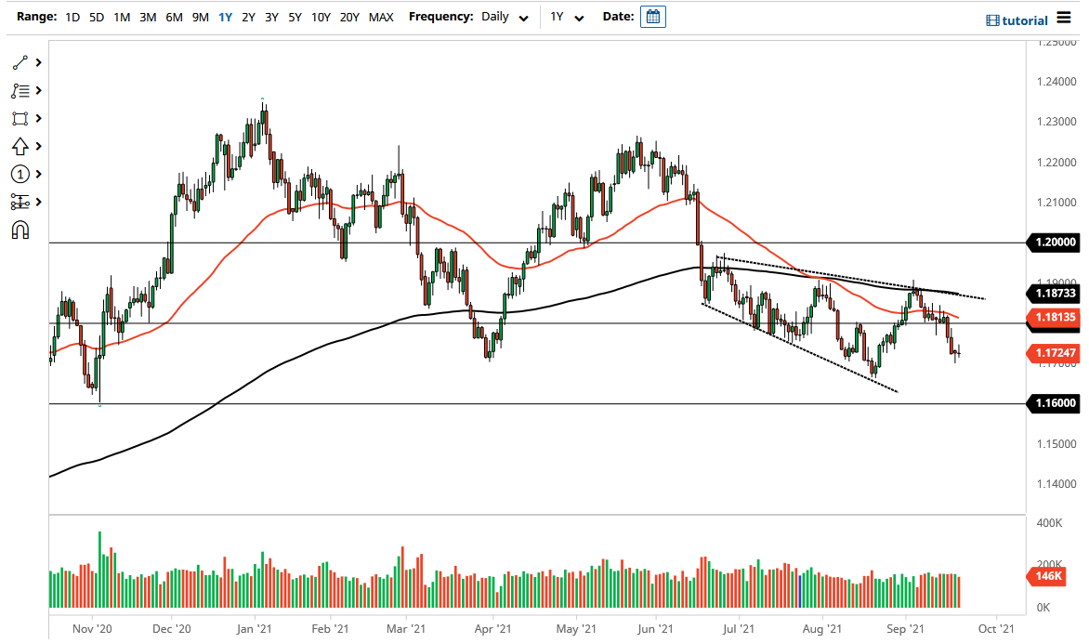This screenshot has height=643, width=1089.
Task: Set range to 2Y
Action: click(x=248, y=17)
